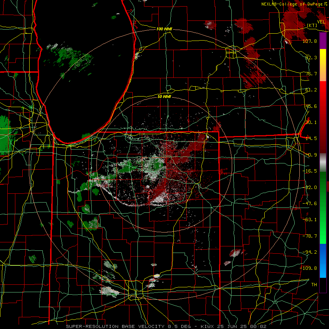Screen dimensions: 329x329
Task: Click the bright green segment of color bar
Action: 323,231
